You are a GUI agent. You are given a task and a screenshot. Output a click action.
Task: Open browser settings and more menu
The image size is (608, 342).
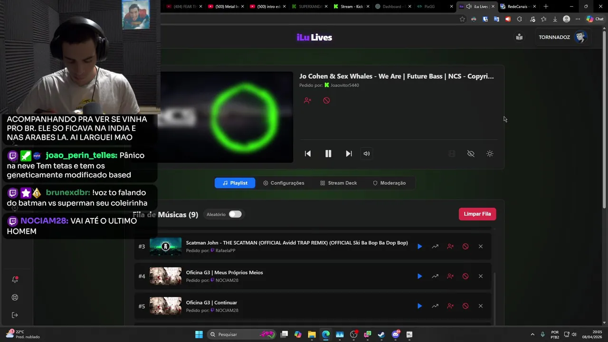click(578, 19)
